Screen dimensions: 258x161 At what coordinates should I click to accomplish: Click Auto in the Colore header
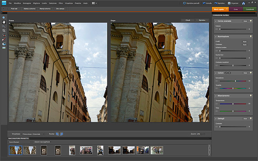pyautogui.click(x=245, y=73)
